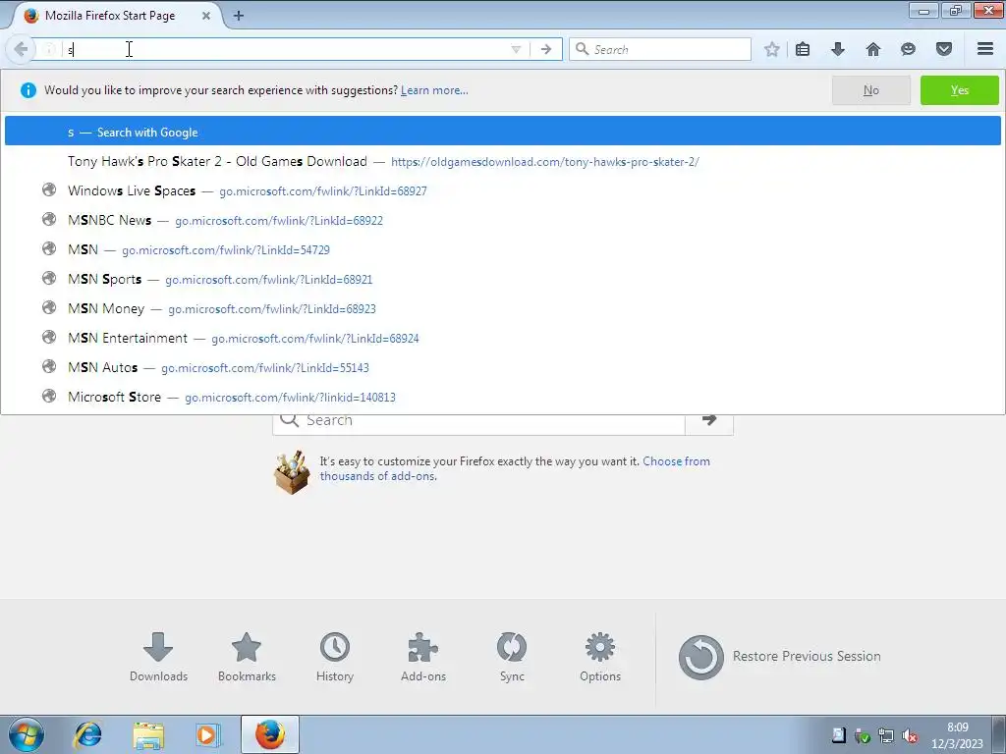Show bookmarks list icon in toolbar
1006x754 pixels.
803,49
